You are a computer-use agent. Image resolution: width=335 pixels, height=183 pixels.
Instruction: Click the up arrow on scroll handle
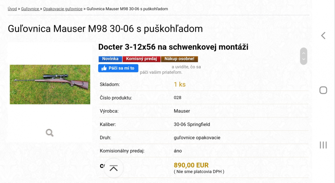[x=304, y=53]
